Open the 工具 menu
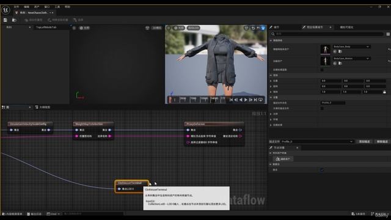The height and width of the screenshot is (220, 391). point(57,7)
